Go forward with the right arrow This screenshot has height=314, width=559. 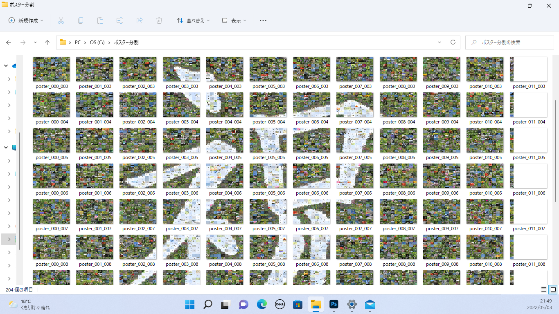click(x=23, y=42)
